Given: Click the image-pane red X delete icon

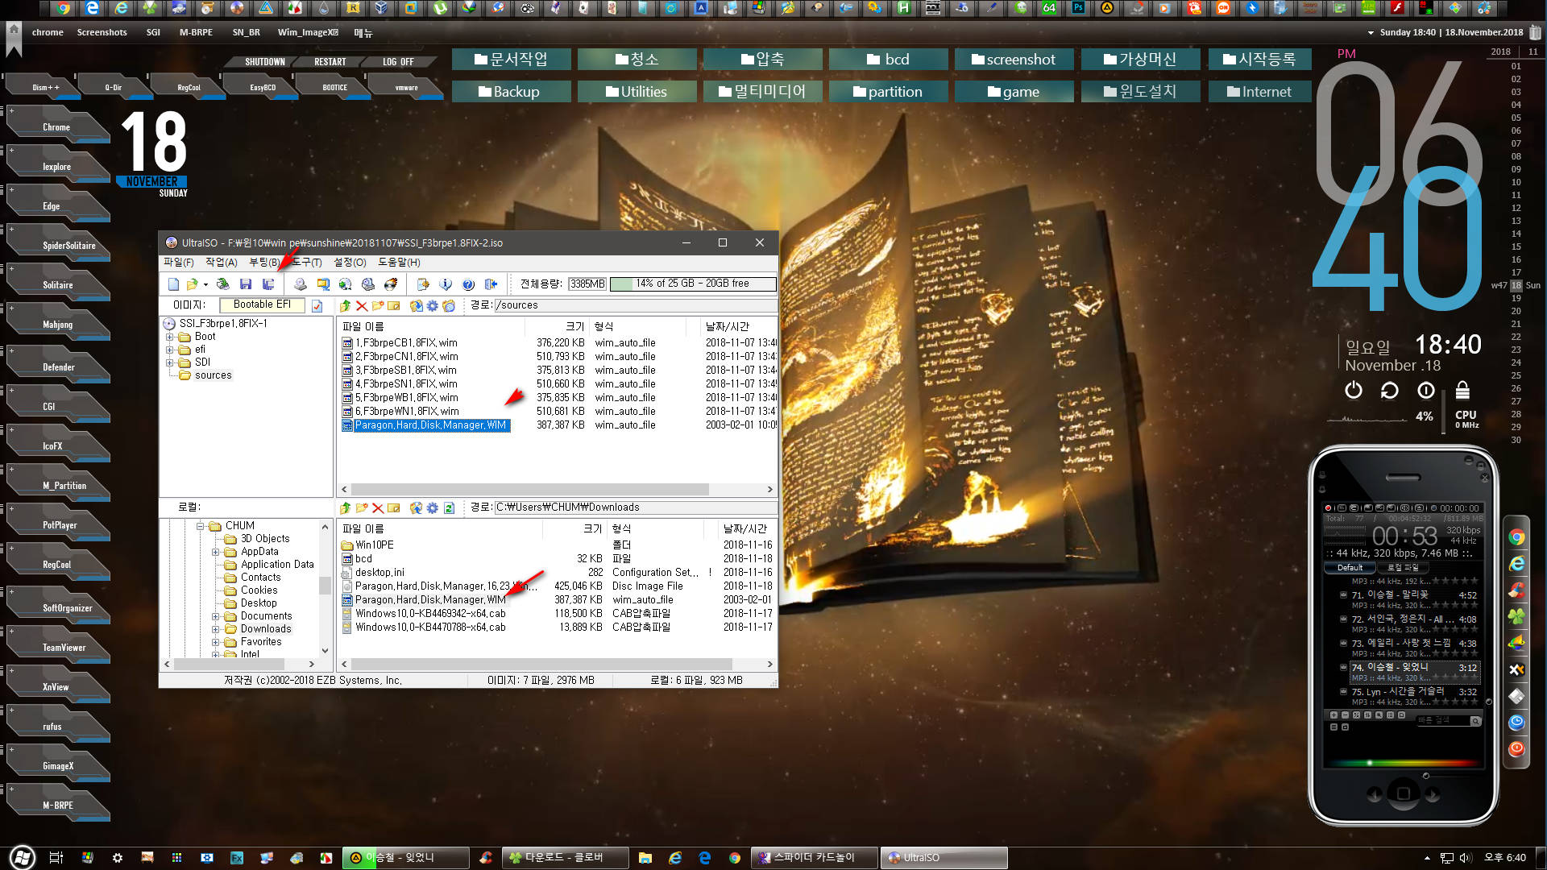Looking at the screenshot, I should (361, 305).
